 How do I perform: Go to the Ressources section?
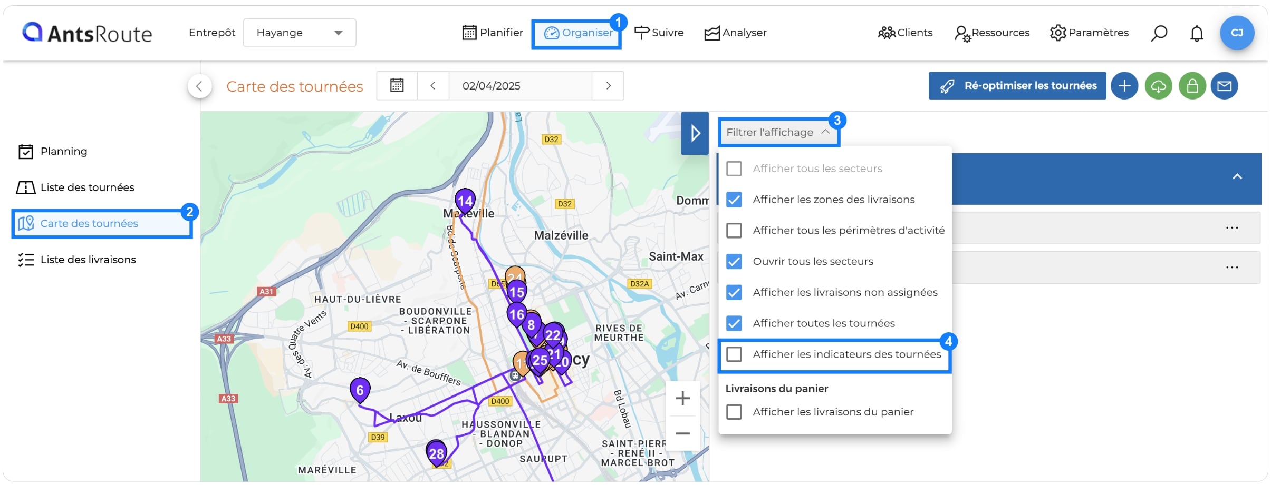(x=991, y=33)
